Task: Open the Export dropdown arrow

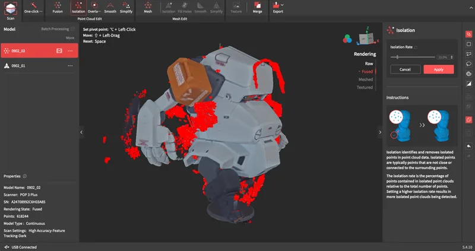Action: tap(283, 5)
